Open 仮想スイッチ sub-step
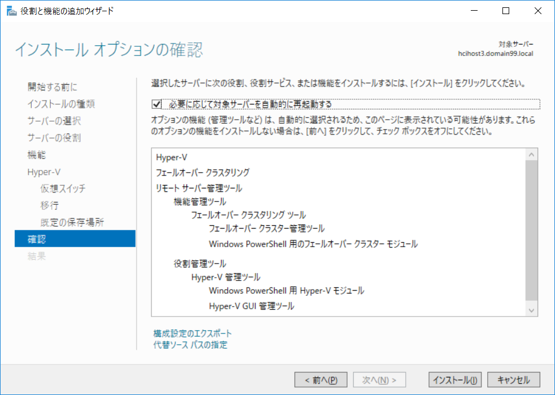The image size is (555, 395). pos(63,188)
